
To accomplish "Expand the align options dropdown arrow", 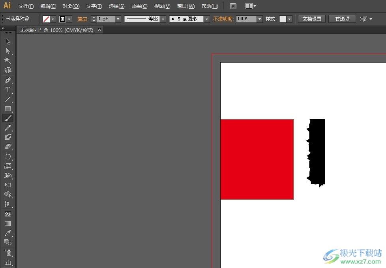I will (x=371, y=19).
